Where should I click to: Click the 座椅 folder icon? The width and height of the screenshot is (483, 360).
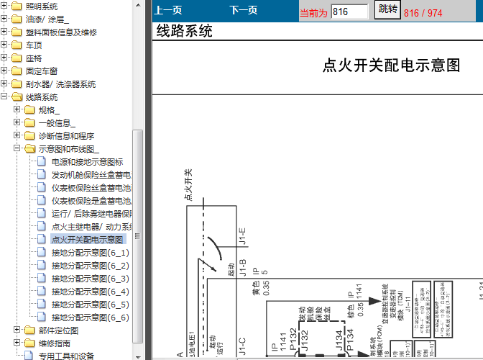17,58
